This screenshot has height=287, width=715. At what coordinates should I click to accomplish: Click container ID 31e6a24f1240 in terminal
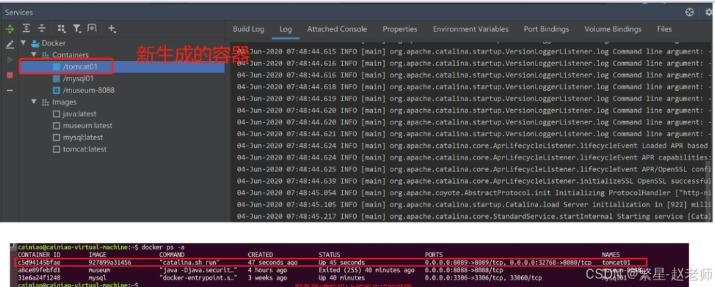pyautogui.click(x=39, y=278)
